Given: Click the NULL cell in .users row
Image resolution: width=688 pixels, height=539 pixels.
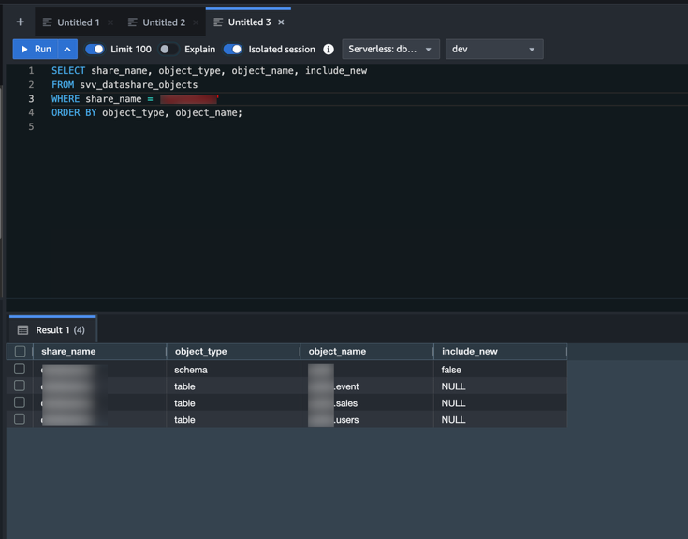Looking at the screenshot, I should (x=500, y=419).
